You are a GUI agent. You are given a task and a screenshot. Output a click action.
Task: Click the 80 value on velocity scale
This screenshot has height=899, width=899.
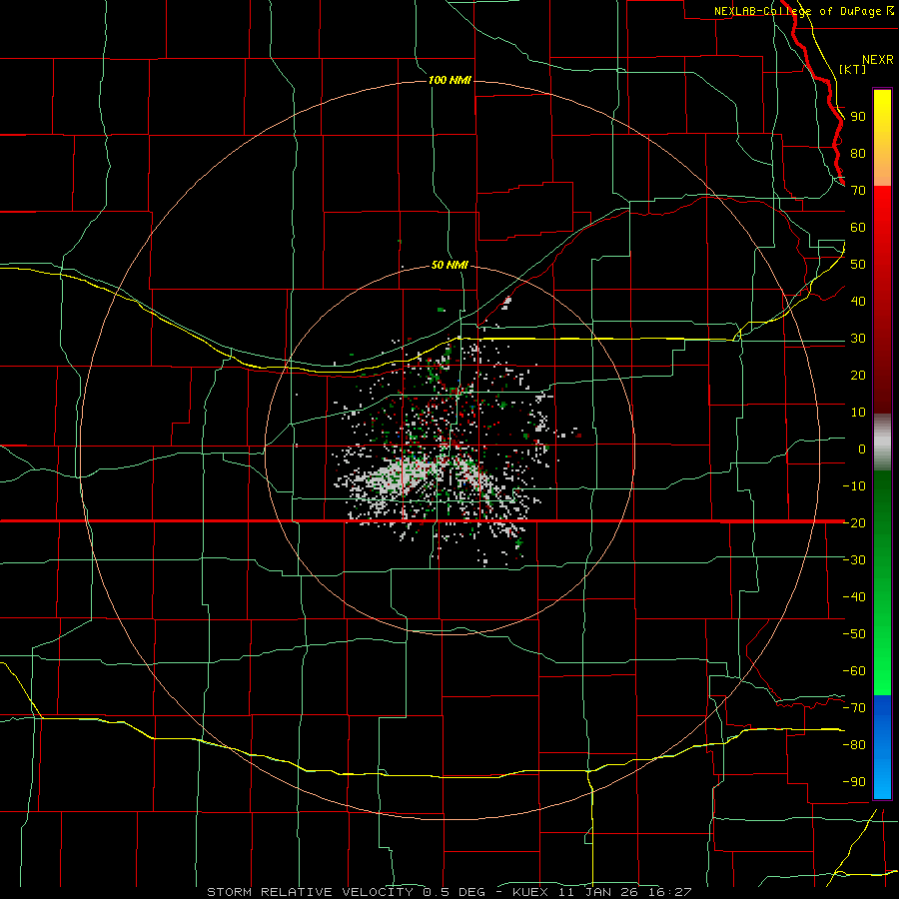(858, 154)
